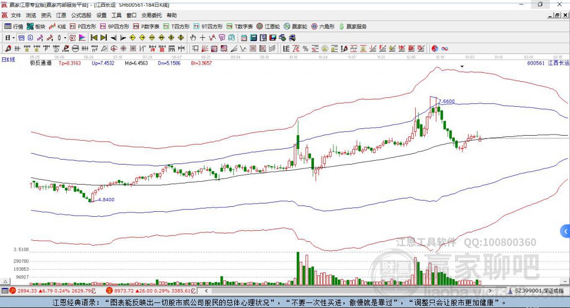
Task: Open the 文件 menu
Action: click(x=16, y=15)
